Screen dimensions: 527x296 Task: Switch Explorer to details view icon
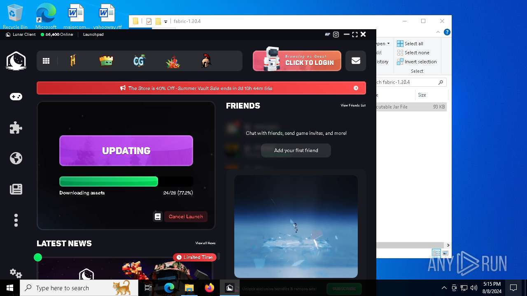coord(436,253)
